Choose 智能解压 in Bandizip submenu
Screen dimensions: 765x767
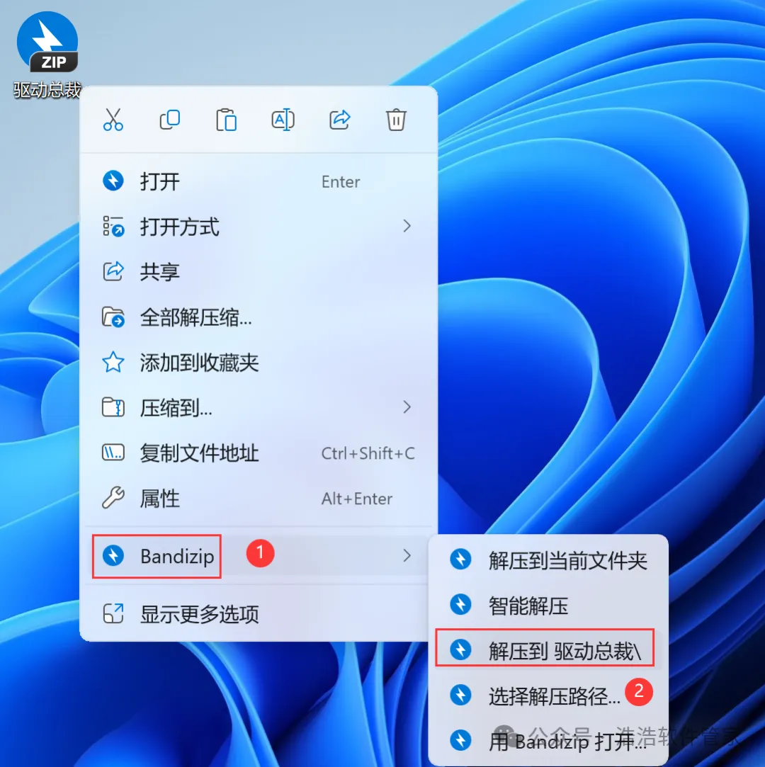point(548,605)
